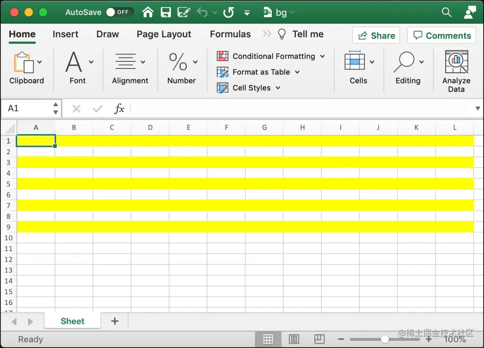Expand the Number group dropdown arrow
The width and height of the screenshot is (484, 348).
click(x=195, y=62)
